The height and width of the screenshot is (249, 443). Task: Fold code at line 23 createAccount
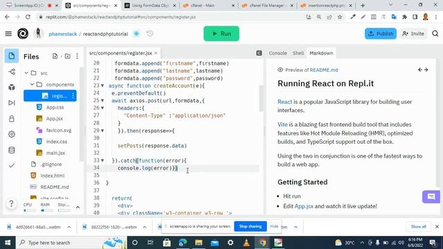coord(102,86)
